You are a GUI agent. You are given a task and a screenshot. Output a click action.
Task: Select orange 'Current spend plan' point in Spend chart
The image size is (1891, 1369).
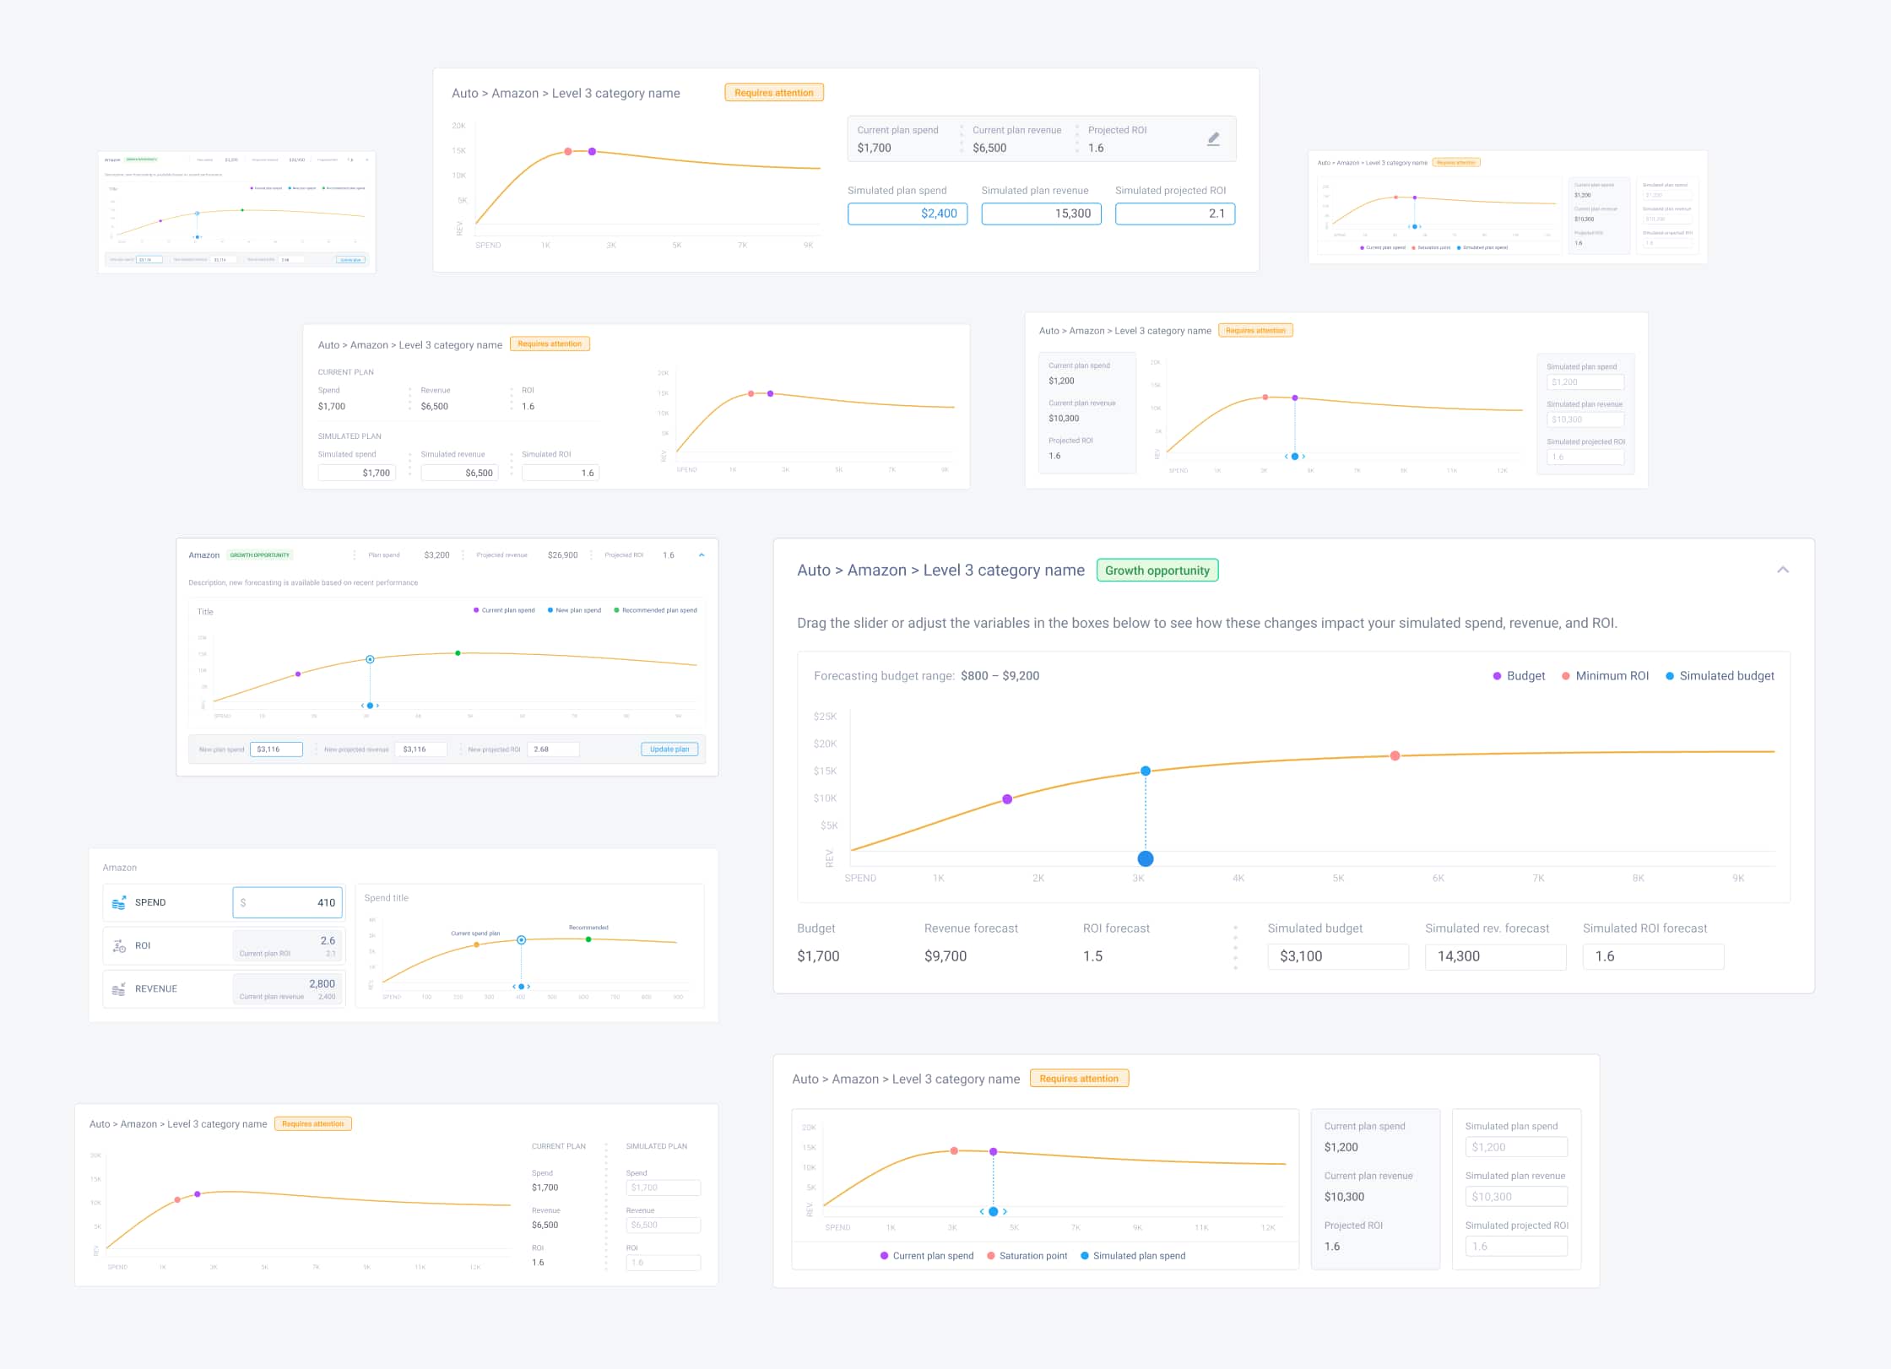pyautogui.click(x=476, y=945)
